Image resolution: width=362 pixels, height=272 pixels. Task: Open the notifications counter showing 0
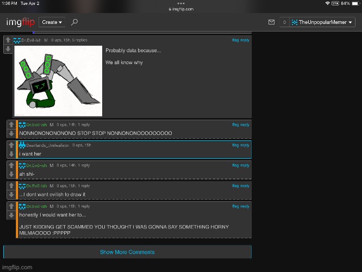tap(284, 22)
